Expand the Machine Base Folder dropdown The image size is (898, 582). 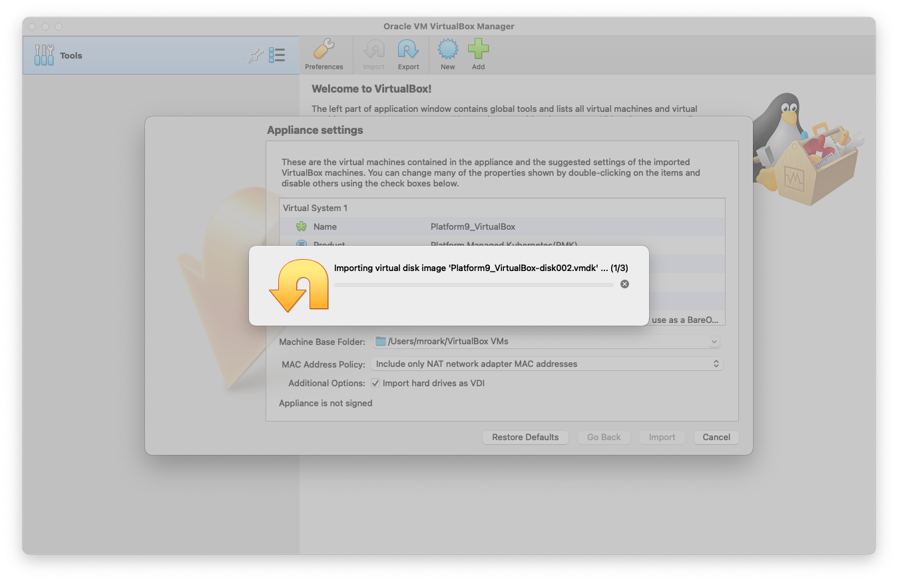pos(714,342)
